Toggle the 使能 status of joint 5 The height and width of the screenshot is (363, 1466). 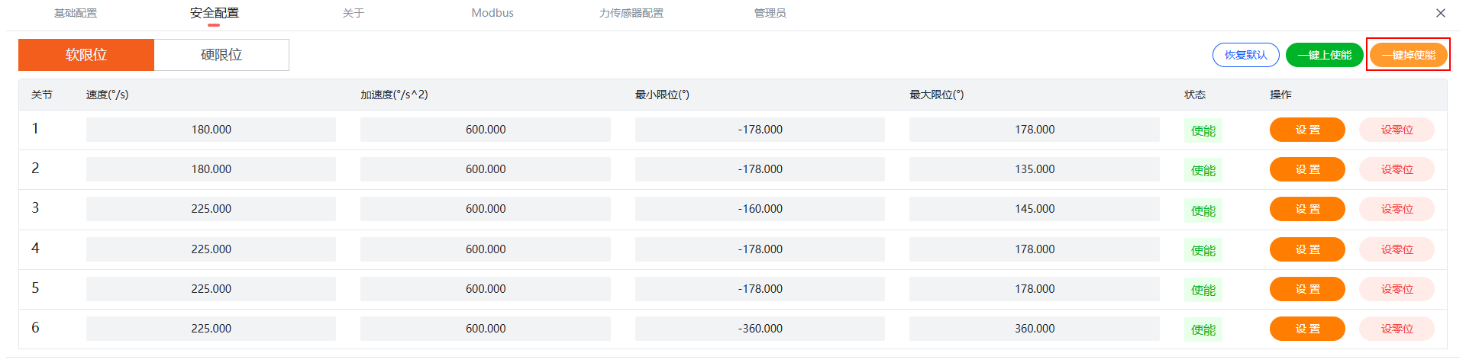[x=1203, y=290]
